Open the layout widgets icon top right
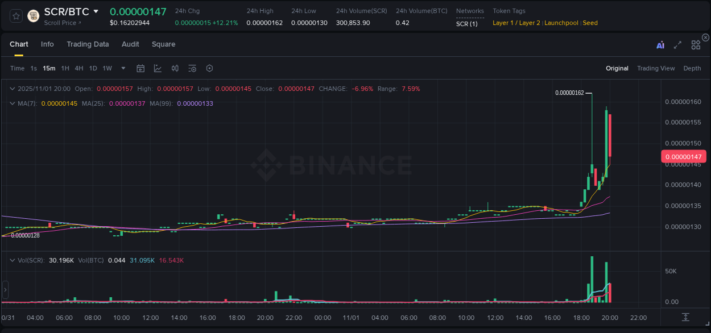This screenshot has width=711, height=333. [x=695, y=44]
